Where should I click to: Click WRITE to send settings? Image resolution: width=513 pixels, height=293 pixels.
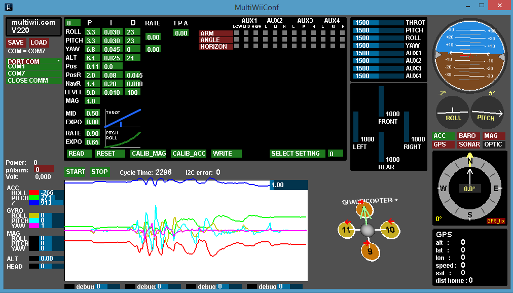[x=227, y=154]
